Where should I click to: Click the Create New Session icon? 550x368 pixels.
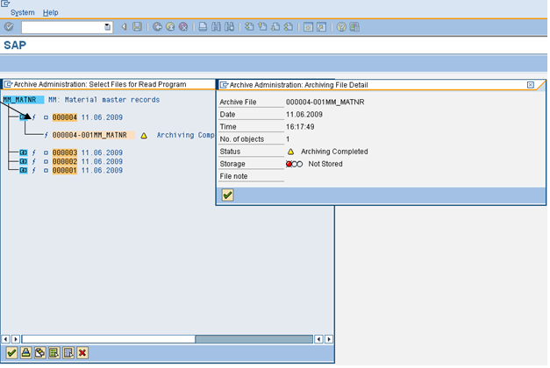[x=308, y=26]
